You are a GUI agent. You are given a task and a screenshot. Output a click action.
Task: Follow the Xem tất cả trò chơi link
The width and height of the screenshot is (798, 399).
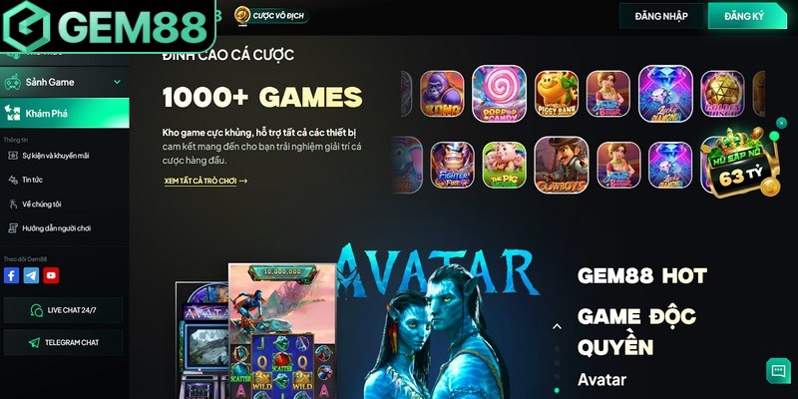point(205,181)
